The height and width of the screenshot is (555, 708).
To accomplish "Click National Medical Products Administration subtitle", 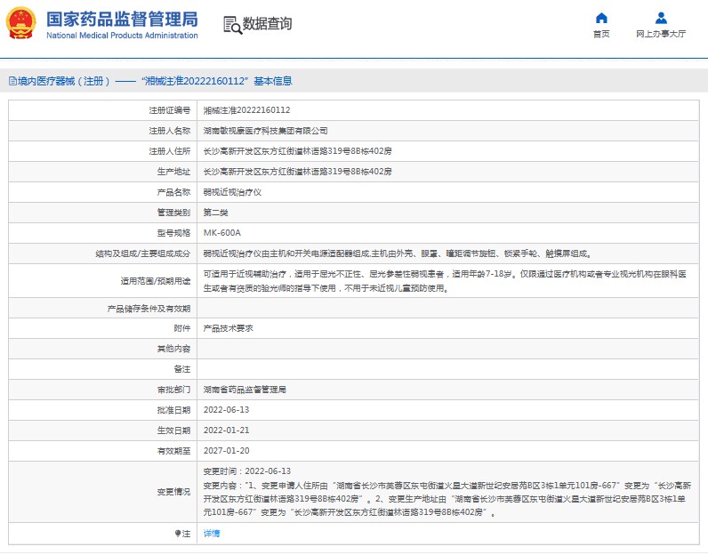I will coord(122,36).
